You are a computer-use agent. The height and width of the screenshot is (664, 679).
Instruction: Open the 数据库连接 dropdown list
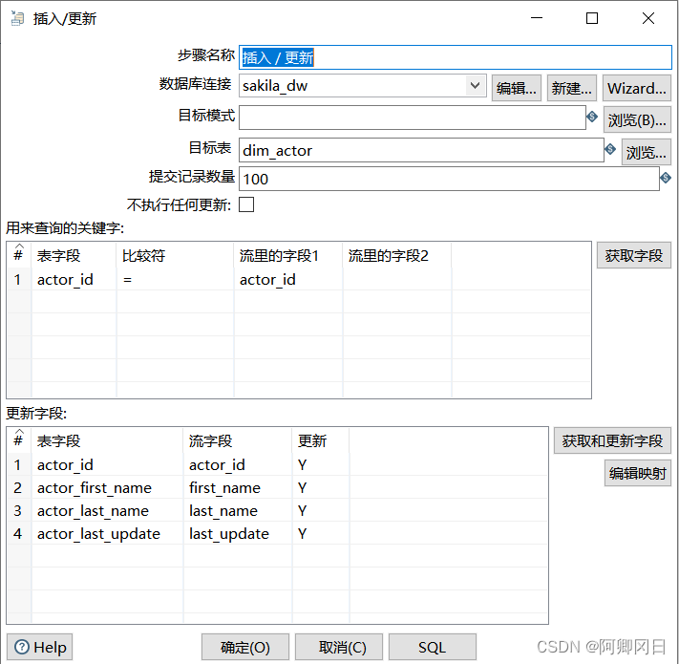tap(476, 86)
